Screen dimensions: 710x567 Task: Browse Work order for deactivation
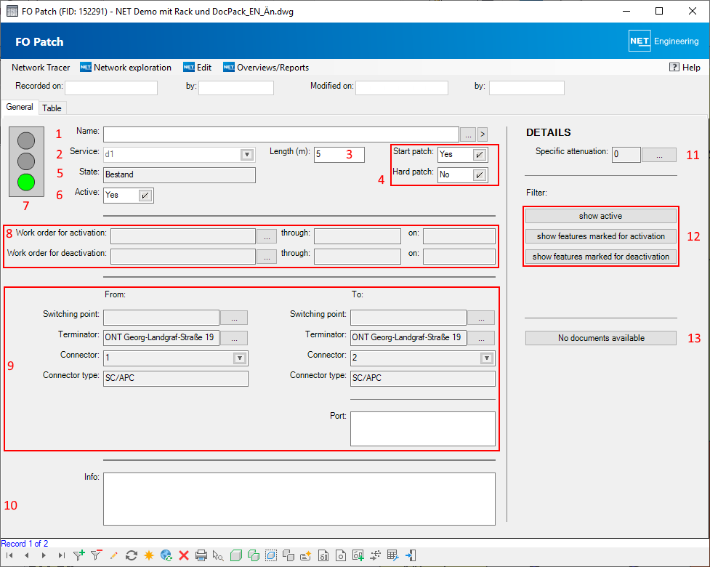(267, 257)
